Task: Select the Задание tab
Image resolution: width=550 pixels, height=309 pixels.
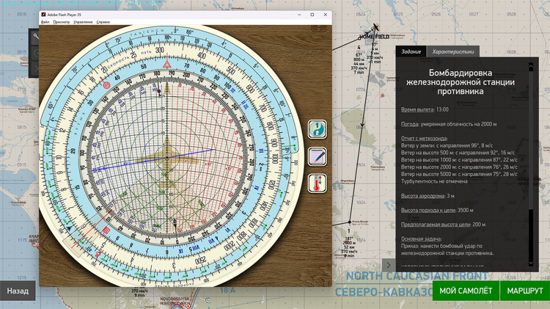Action: click(411, 52)
